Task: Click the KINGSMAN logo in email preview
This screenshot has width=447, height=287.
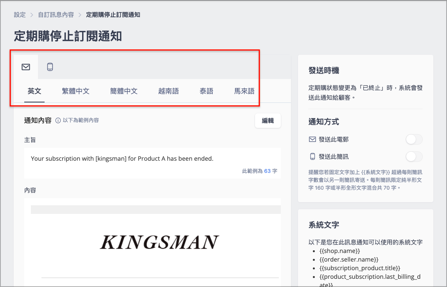Action: 159,242
